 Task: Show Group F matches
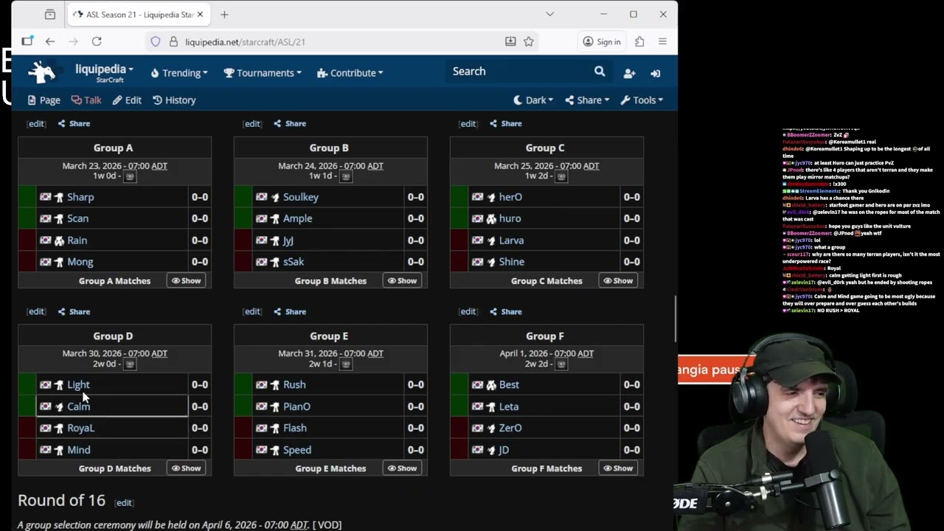point(618,468)
